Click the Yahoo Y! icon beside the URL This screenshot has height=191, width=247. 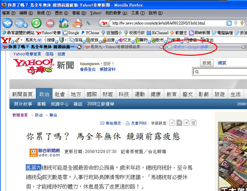[x=104, y=23]
